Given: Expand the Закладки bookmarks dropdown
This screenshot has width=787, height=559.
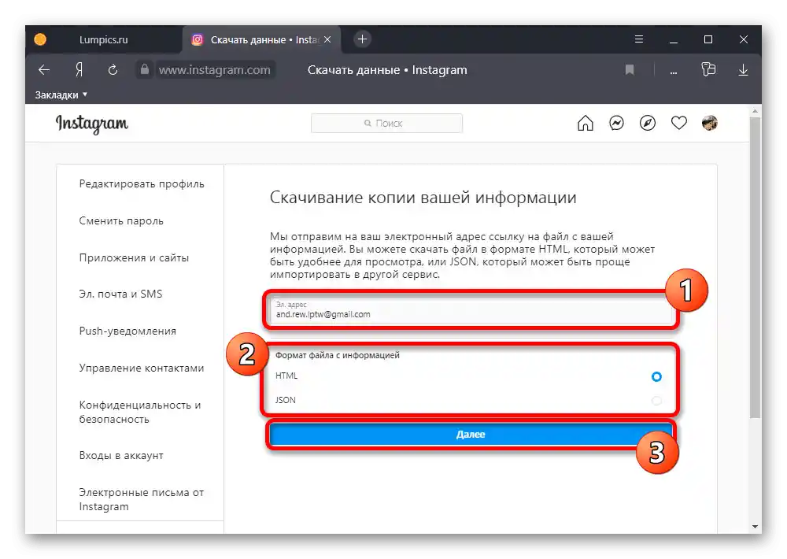Looking at the screenshot, I should (x=61, y=94).
